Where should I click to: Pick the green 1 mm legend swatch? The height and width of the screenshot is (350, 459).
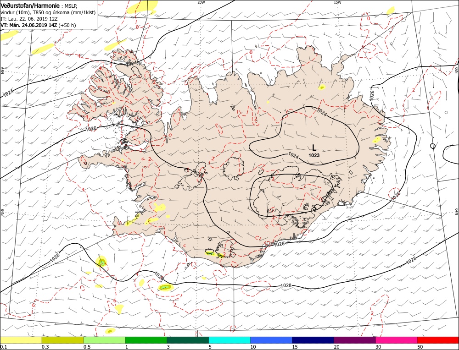(x=146, y=340)
